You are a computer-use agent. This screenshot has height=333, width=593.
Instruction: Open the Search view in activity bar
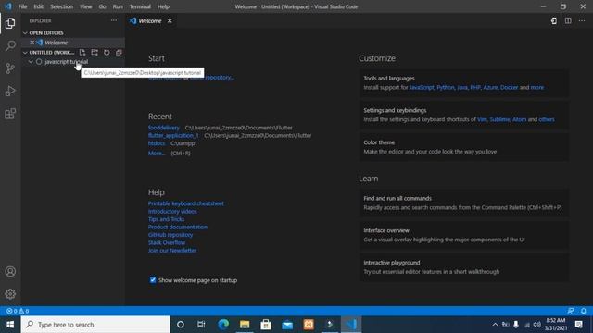[10, 45]
